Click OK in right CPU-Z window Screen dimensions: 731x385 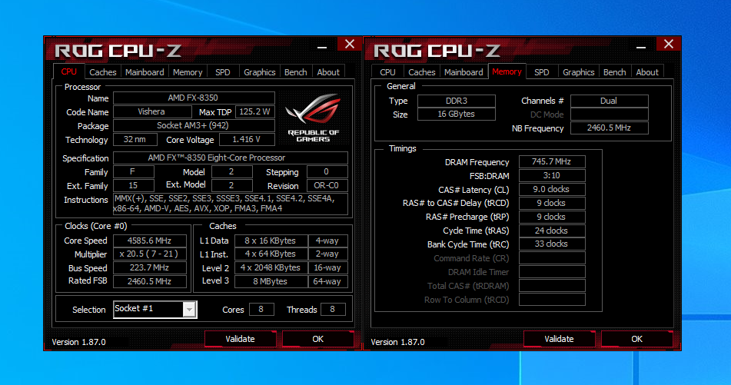click(636, 339)
